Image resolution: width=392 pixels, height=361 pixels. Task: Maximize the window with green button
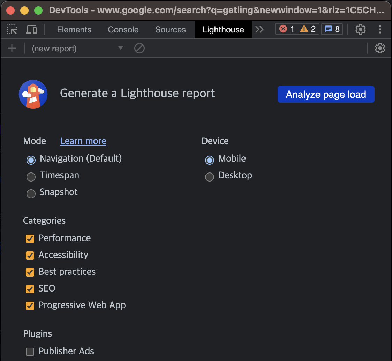point(38,10)
